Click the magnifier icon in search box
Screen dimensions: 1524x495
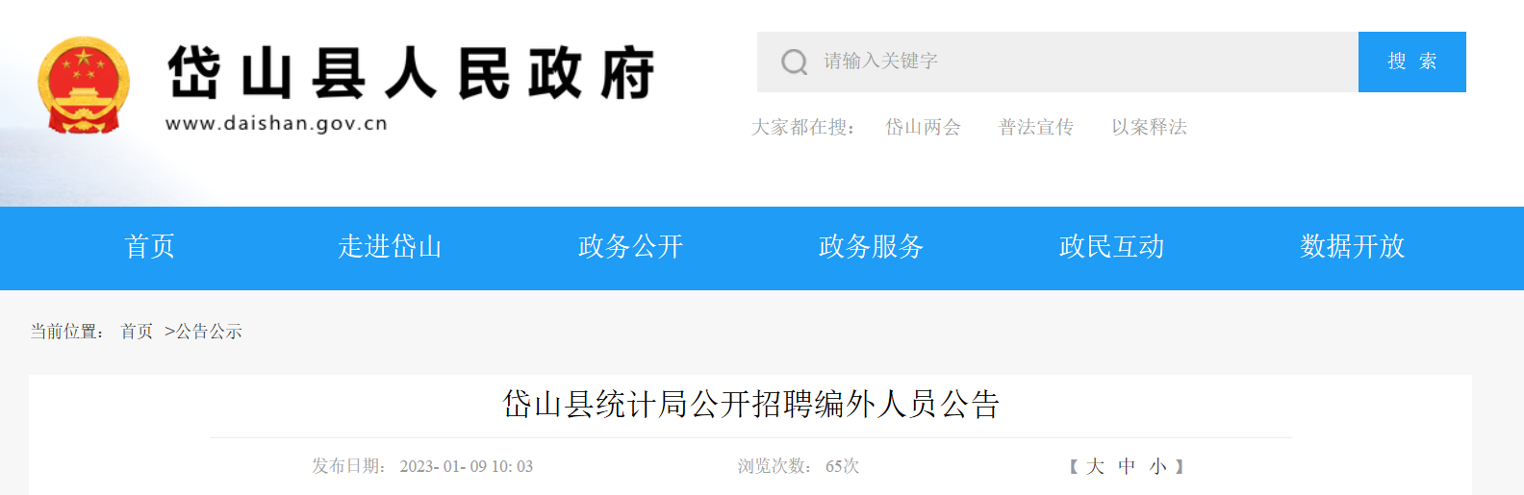[x=794, y=62]
